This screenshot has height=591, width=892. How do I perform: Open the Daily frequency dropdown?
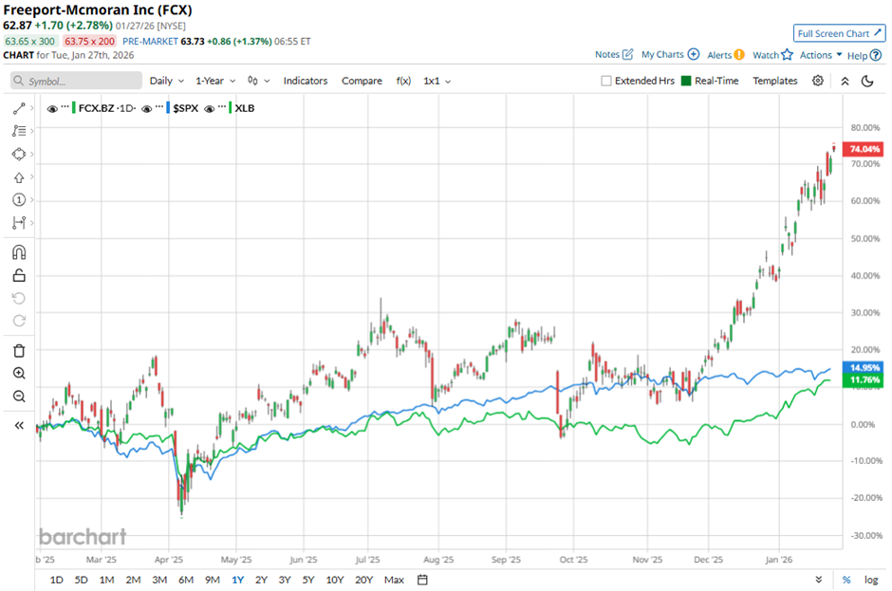[x=166, y=82]
